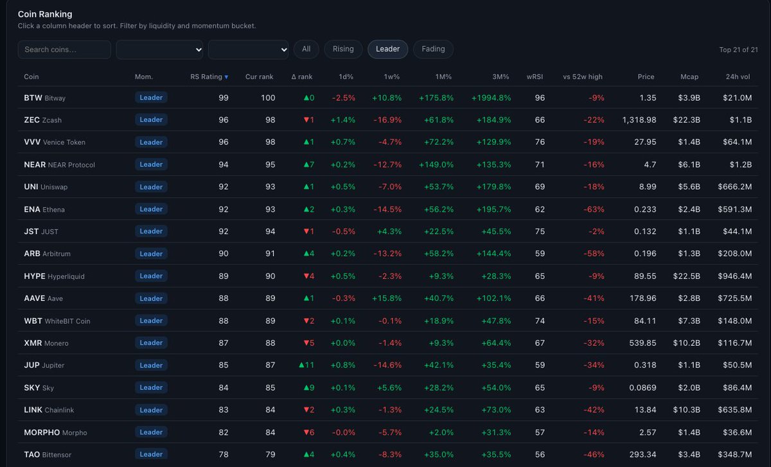Click the HYPE Hyperliquid coin name
Image resolution: width=771 pixels, height=467 pixels.
(x=54, y=276)
